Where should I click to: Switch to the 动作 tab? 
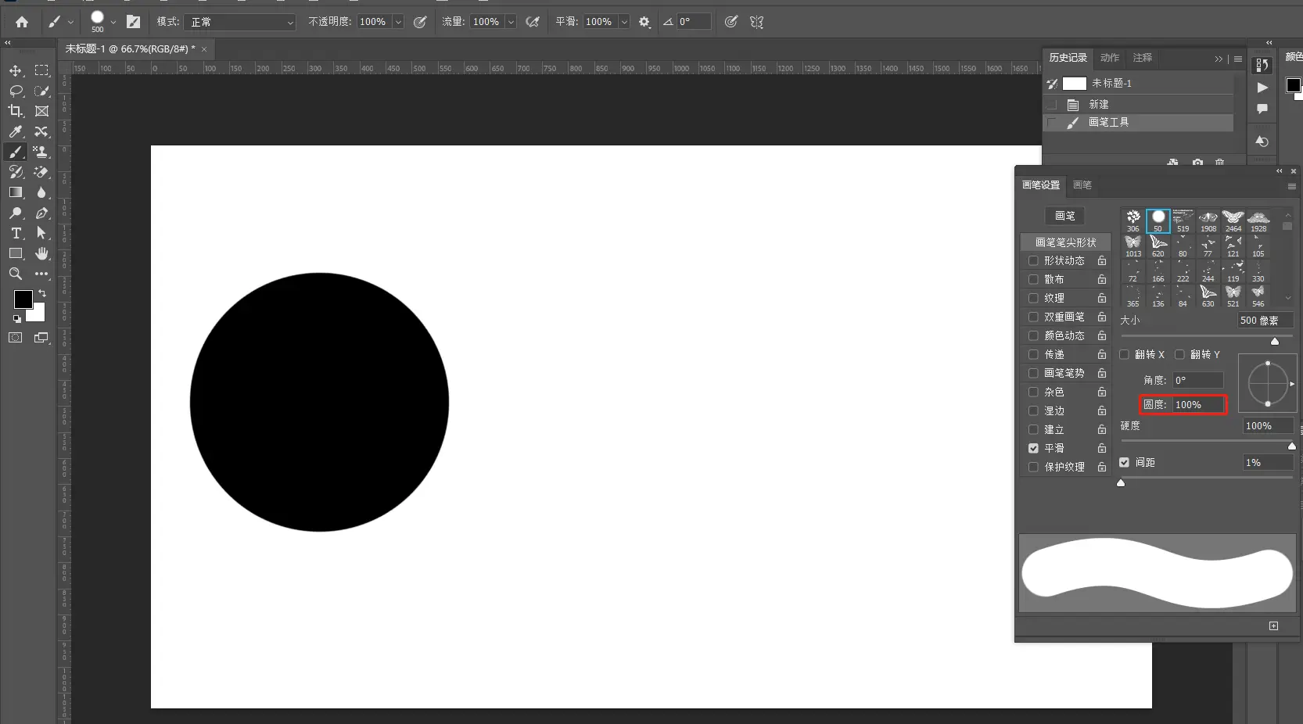pyautogui.click(x=1109, y=58)
